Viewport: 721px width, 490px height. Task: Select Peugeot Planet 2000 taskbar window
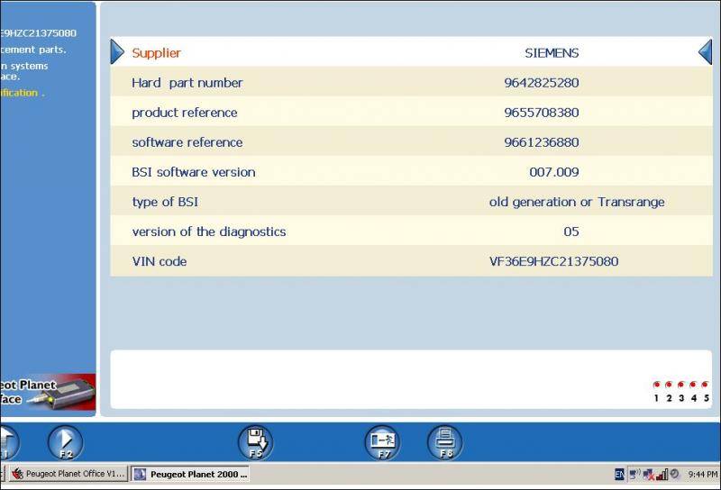190,474
